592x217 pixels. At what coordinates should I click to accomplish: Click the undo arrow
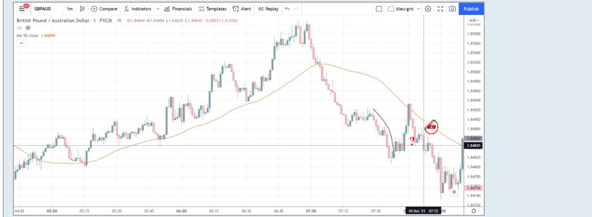pos(287,9)
